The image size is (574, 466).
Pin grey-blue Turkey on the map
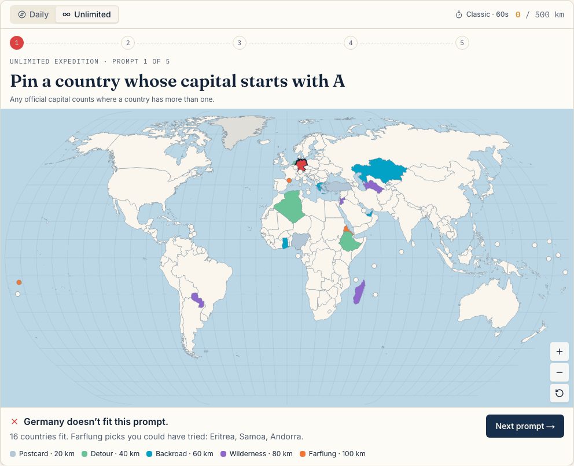click(x=337, y=187)
